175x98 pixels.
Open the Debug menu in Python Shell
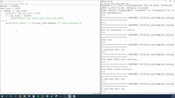point(113,4)
